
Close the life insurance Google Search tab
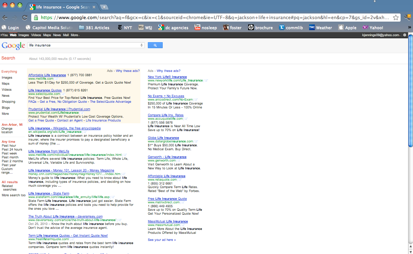pos(94,7)
